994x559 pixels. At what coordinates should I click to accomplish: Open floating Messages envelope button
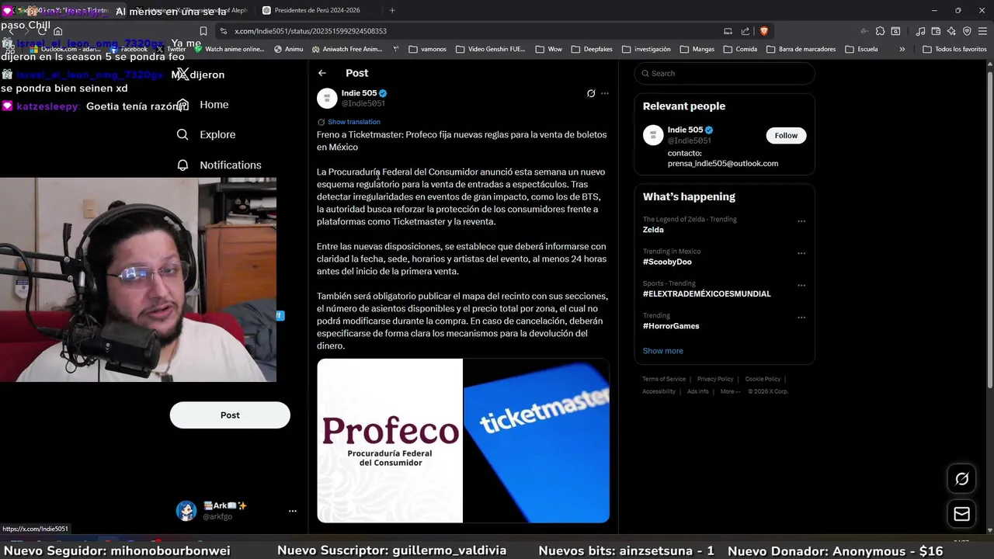(x=961, y=514)
